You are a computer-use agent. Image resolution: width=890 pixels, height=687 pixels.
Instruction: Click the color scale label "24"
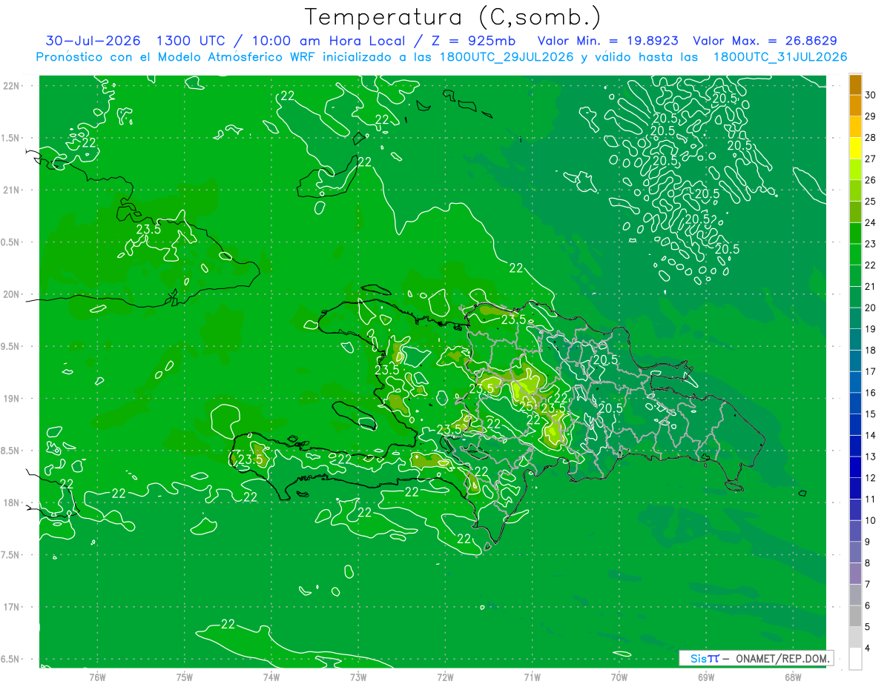coord(871,222)
